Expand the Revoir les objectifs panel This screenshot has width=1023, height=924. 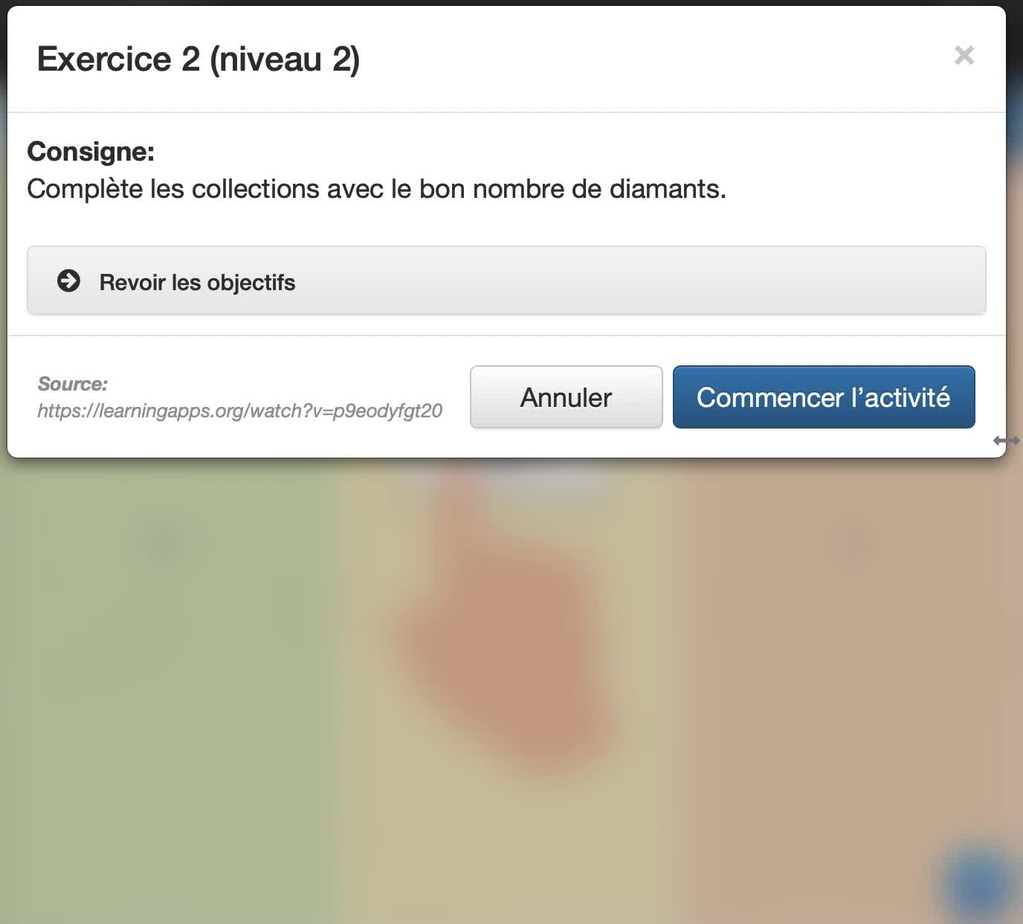point(506,281)
